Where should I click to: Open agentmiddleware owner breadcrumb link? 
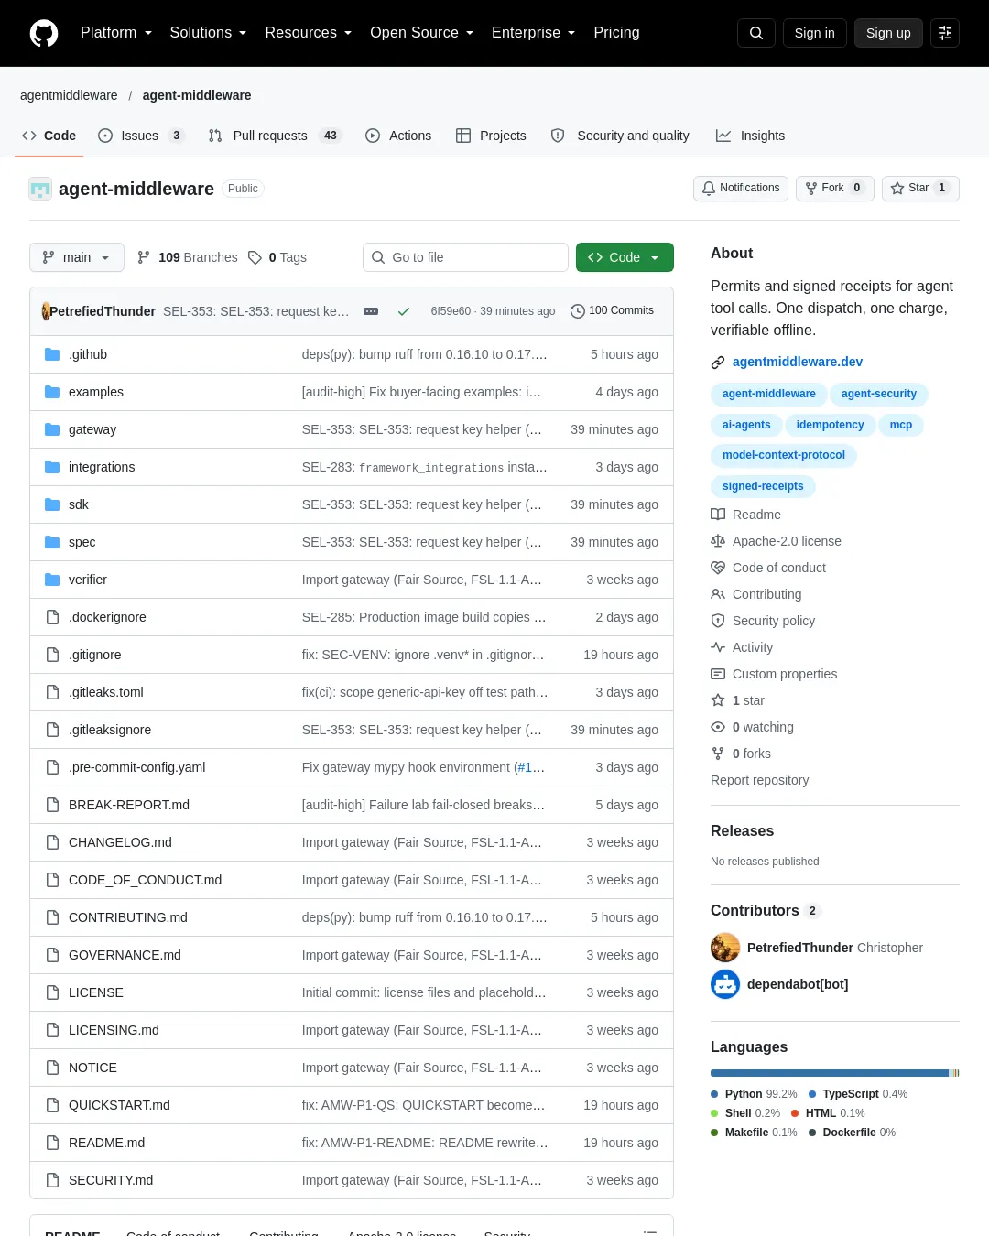pos(69,95)
